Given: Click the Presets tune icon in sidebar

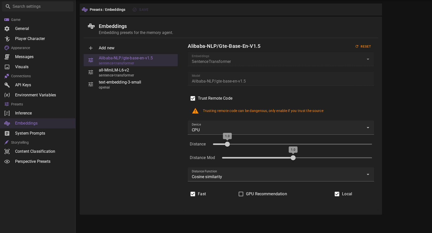Looking at the screenshot, I should 7,104.
